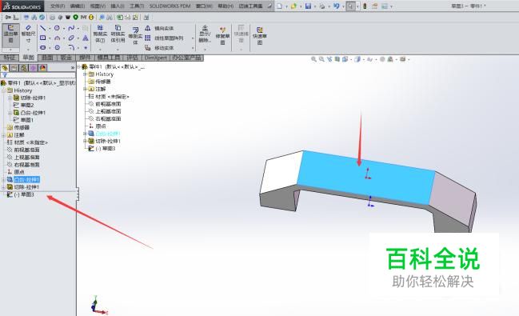Click the Repair Sketch (修复草图) tool
519x316 pixels.
click(222, 36)
